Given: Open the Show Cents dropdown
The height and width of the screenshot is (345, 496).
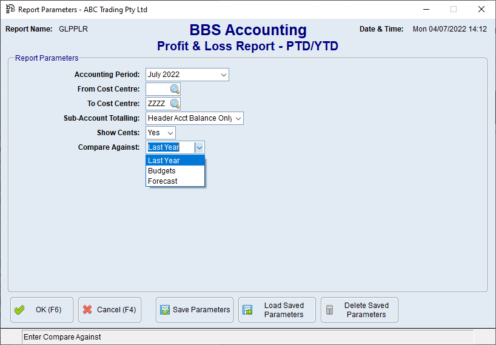Looking at the screenshot, I should coord(170,133).
